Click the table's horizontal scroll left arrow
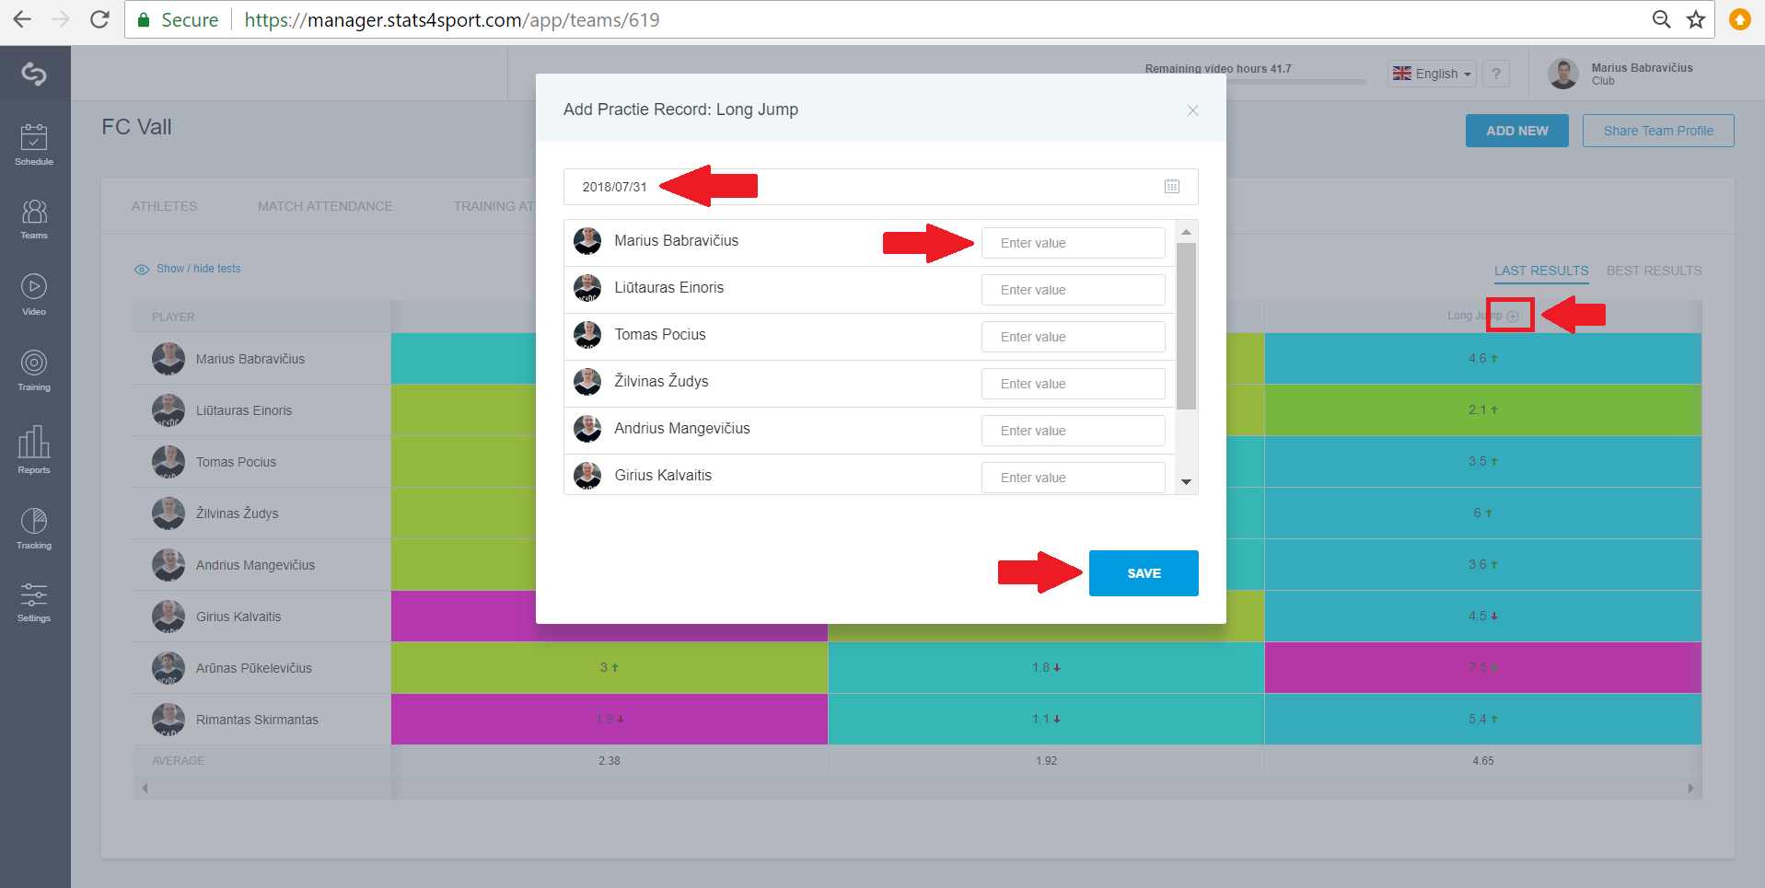This screenshot has height=888, width=1765. tap(145, 788)
